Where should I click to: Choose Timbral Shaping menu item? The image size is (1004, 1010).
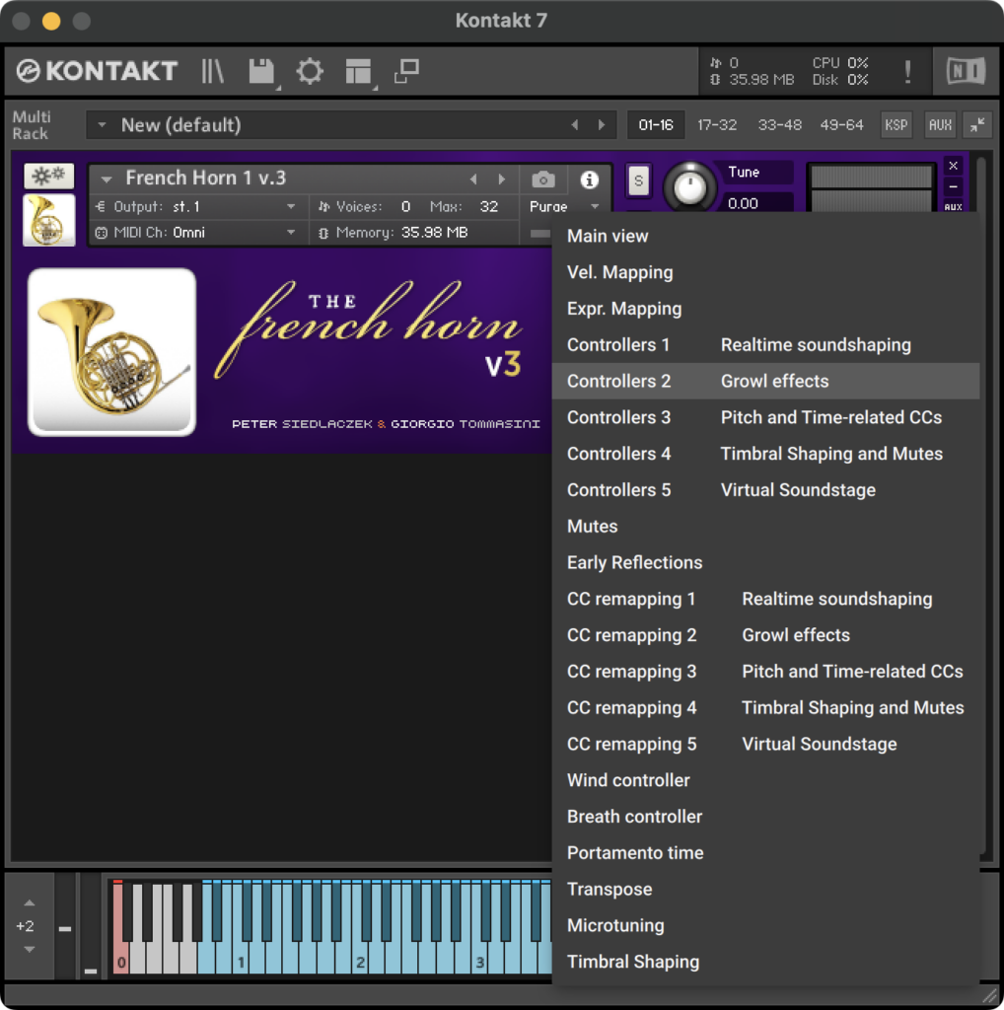(x=765, y=962)
